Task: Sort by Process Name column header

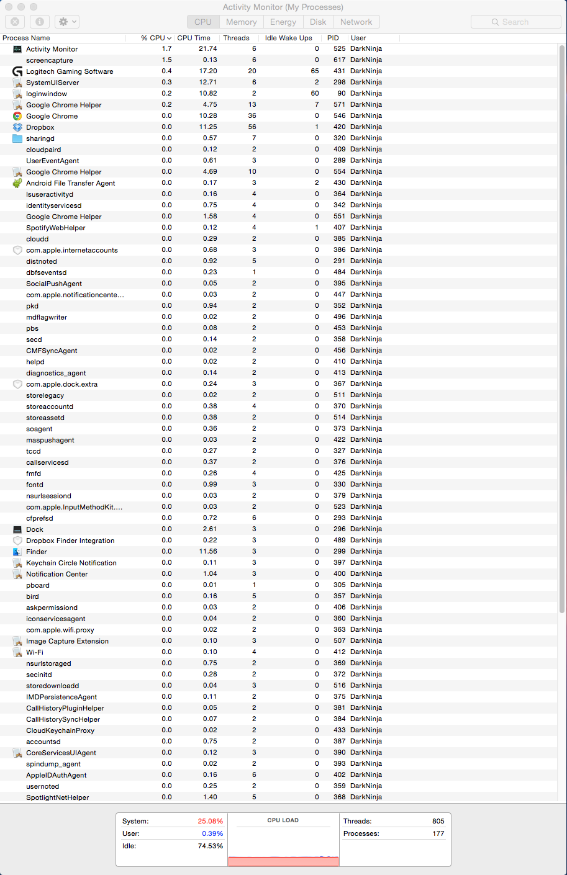Action: pos(63,38)
